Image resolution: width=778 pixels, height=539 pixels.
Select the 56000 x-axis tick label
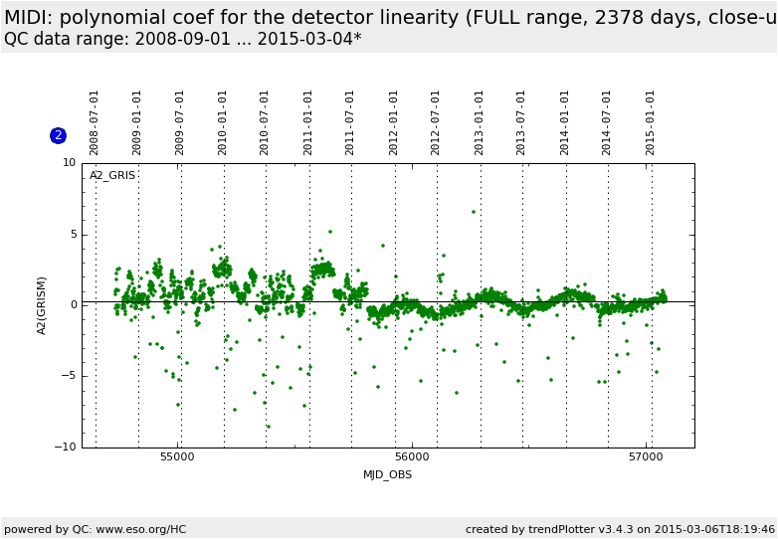(x=412, y=456)
